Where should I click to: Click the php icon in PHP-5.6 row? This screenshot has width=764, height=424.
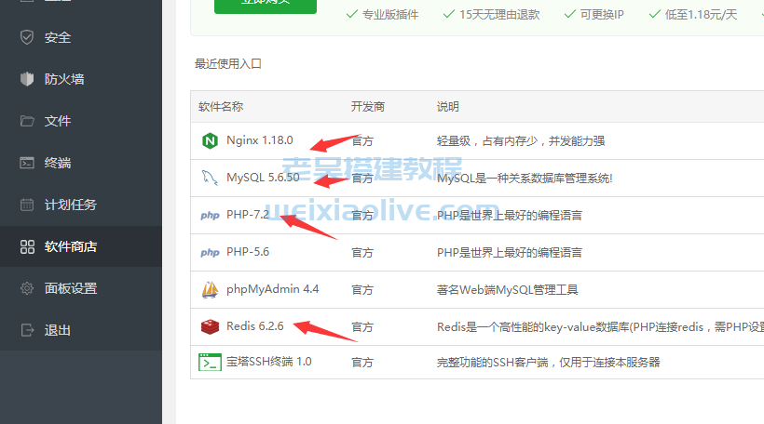click(210, 252)
